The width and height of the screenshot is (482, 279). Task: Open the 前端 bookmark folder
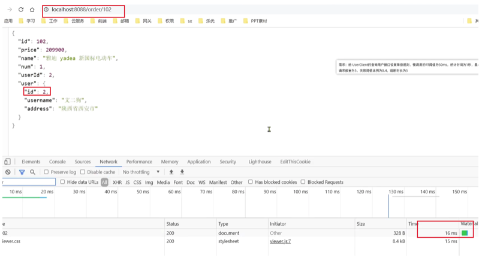pyautogui.click(x=98, y=21)
